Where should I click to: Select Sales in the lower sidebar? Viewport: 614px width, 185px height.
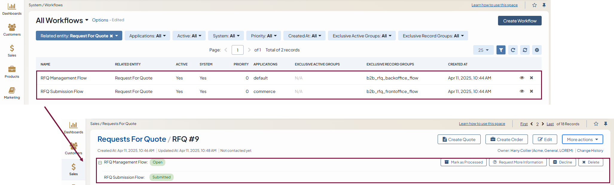(73, 169)
